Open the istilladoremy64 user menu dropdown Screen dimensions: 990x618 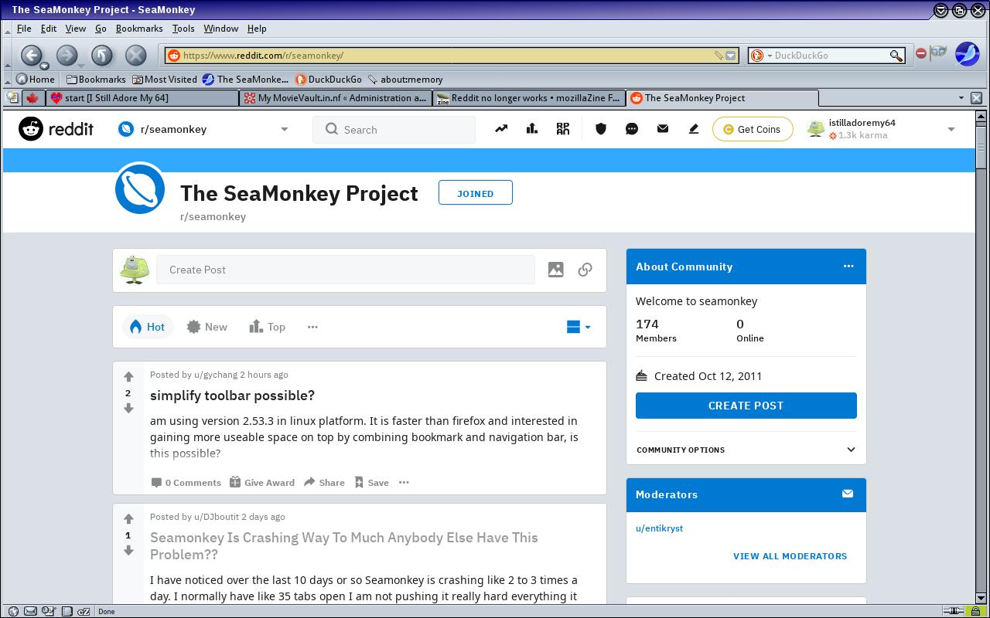(951, 129)
